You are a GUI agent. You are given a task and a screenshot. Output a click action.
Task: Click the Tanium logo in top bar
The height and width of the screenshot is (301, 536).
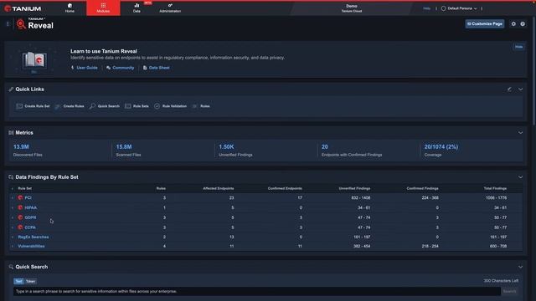click(x=23, y=8)
